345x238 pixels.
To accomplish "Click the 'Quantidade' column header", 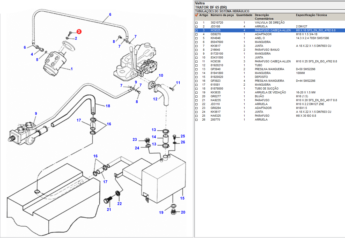I will [244, 15].
